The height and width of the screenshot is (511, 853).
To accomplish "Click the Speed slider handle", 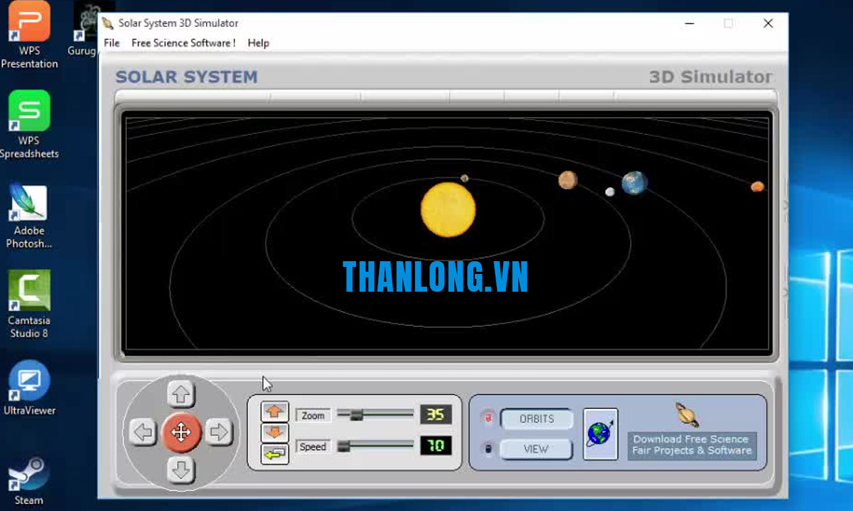I will 344,446.
